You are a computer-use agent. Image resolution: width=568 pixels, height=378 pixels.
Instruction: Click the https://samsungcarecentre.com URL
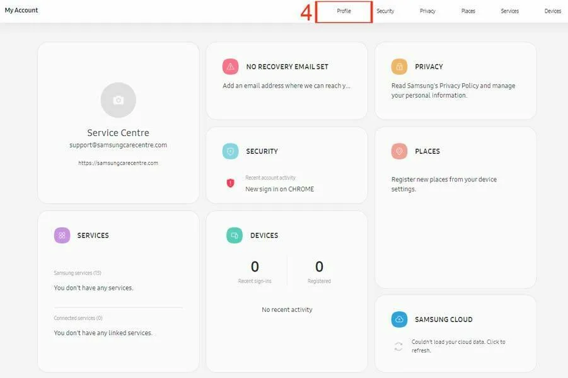click(118, 163)
